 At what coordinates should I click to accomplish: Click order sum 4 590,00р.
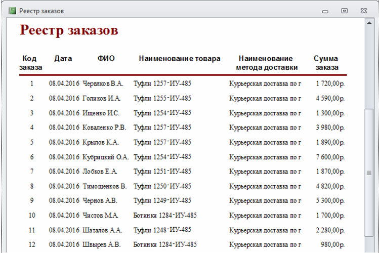pyautogui.click(x=330, y=98)
